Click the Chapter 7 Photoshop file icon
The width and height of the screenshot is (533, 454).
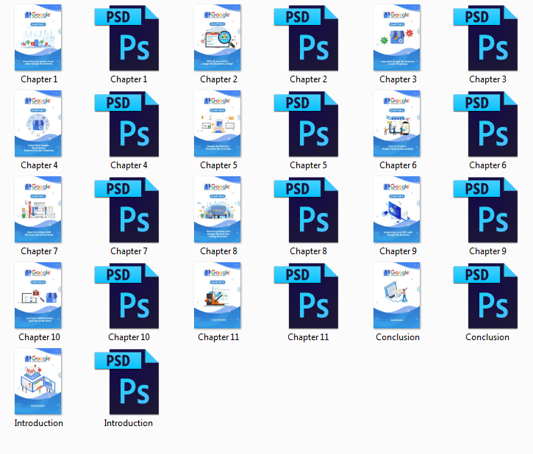129,210
